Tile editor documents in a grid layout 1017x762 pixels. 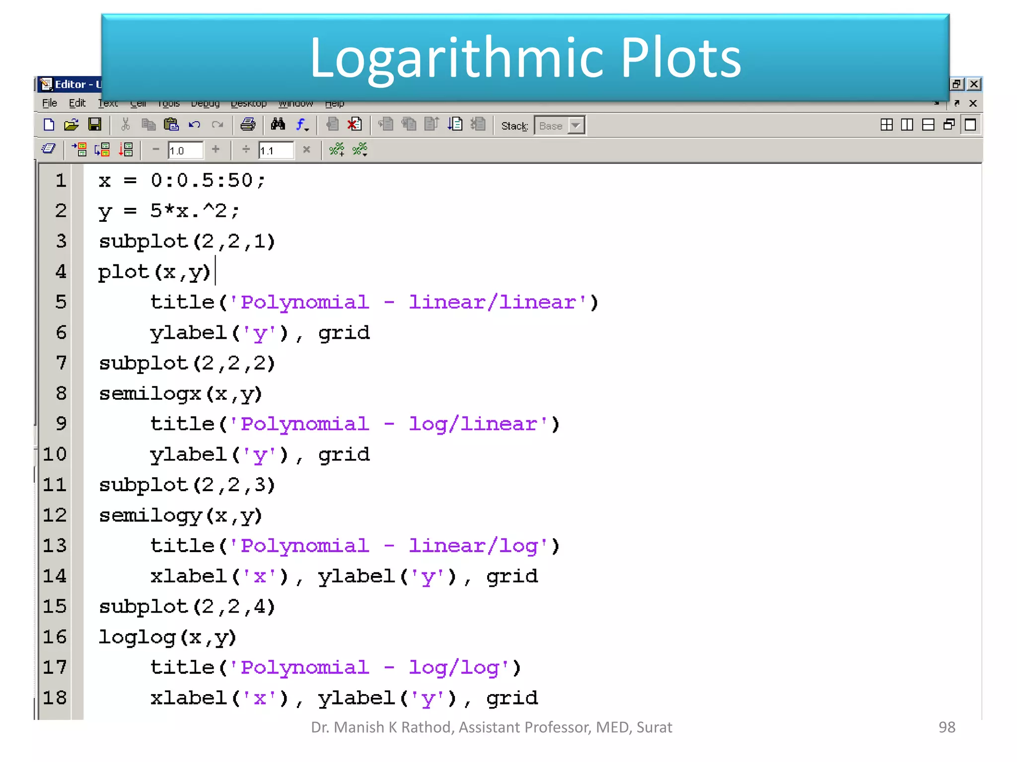pos(886,125)
